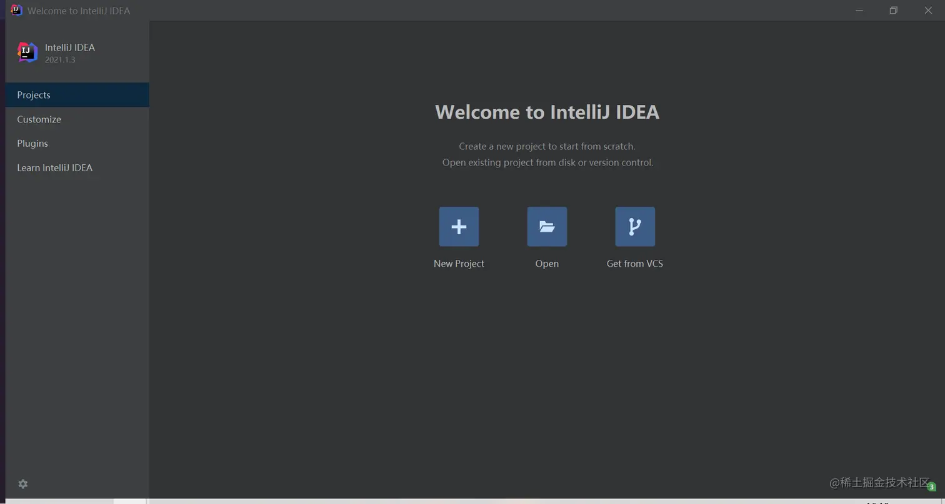The height and width of the screenshot is (504, 945).
Task: Click the Open folder icon
Action: [x=547, y=227]
